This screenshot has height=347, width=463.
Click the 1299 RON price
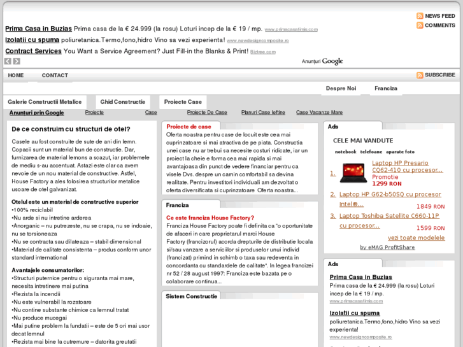pyautogui.click(x=387, y=184)
